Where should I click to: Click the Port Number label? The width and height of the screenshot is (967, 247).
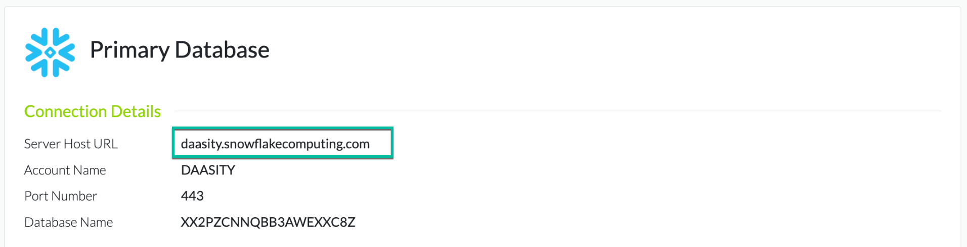tap(61, 196)
